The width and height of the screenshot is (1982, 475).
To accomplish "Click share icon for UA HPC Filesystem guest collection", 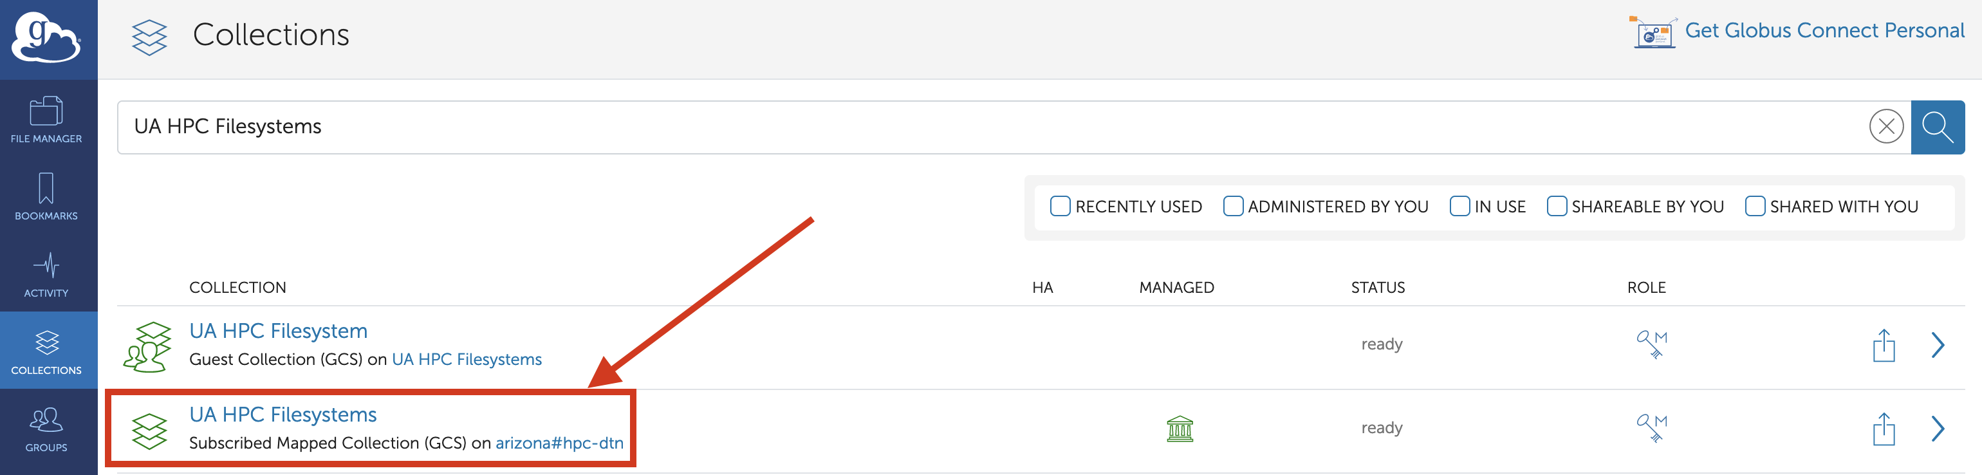I will click(x=1884, y=345).
